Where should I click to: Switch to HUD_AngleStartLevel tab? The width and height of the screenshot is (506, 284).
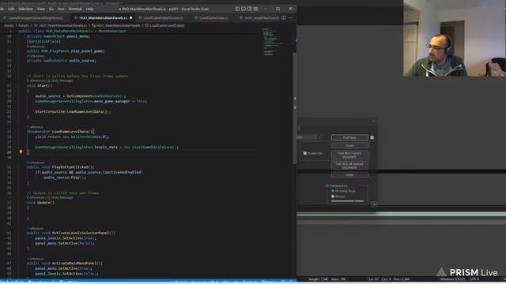pyautogui.click(x=262, y=17)
